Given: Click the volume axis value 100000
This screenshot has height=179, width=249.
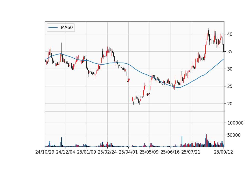Looking at the screenshot, I should click(236, 123).
